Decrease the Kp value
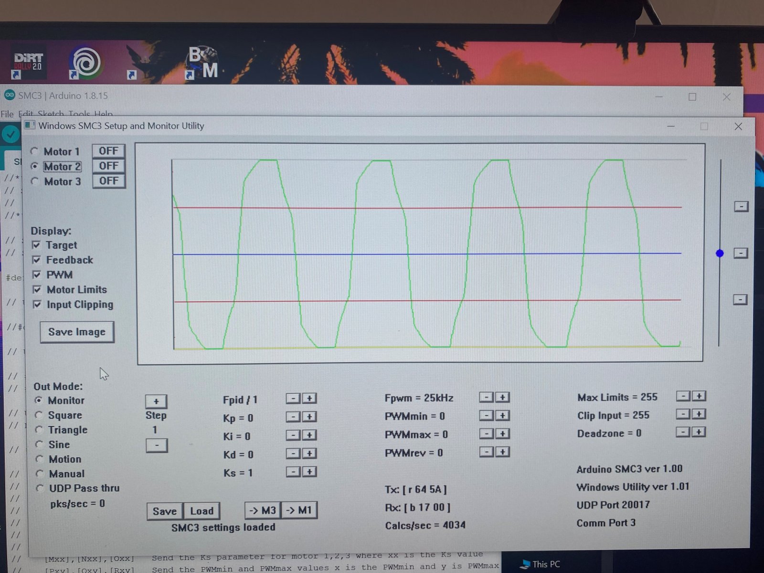 click(293, 417)
